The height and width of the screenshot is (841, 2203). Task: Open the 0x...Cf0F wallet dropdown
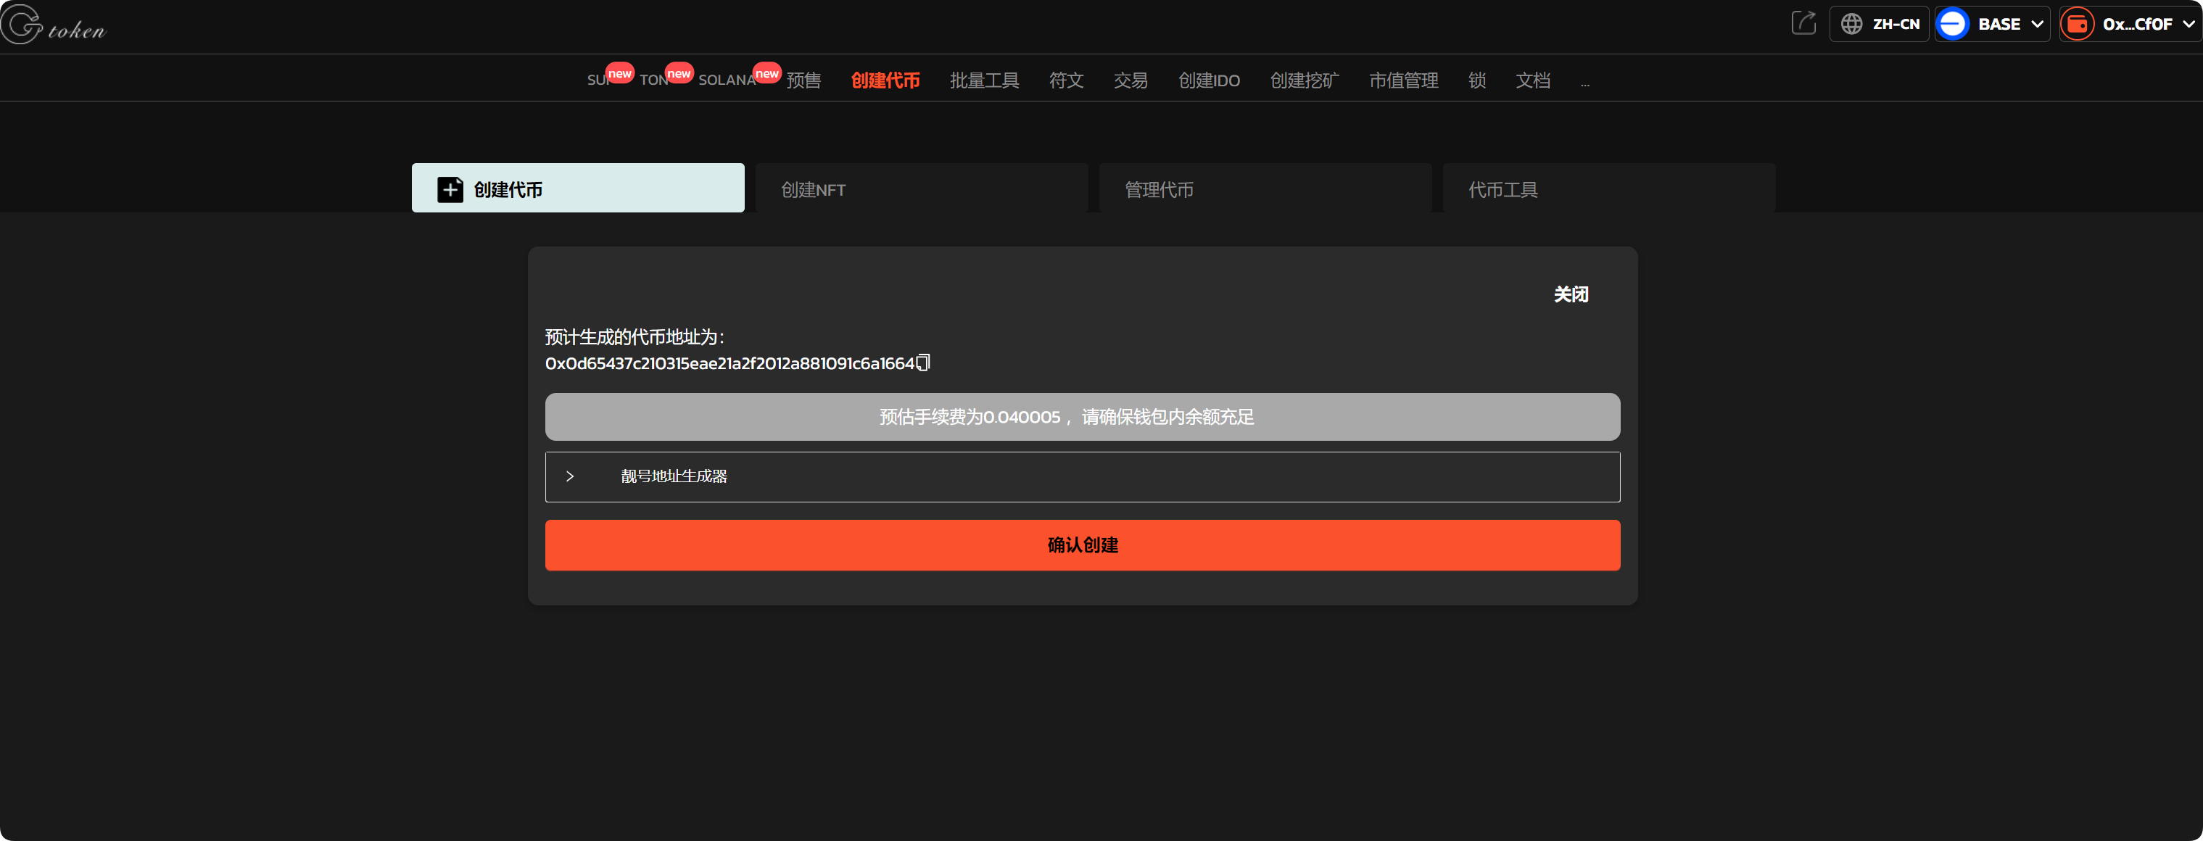(x=2188, y=24)
